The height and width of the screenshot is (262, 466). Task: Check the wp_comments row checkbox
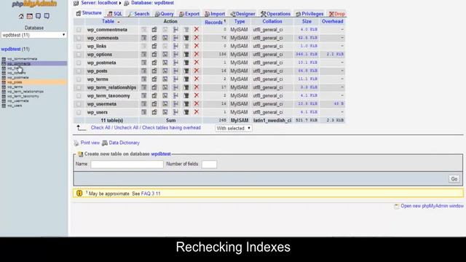[79, 38]
